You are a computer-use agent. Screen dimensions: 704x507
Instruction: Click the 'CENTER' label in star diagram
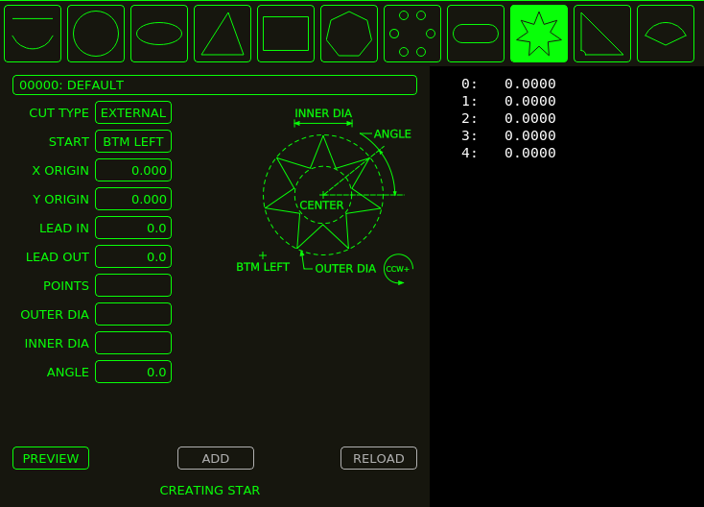coord(321,205)
